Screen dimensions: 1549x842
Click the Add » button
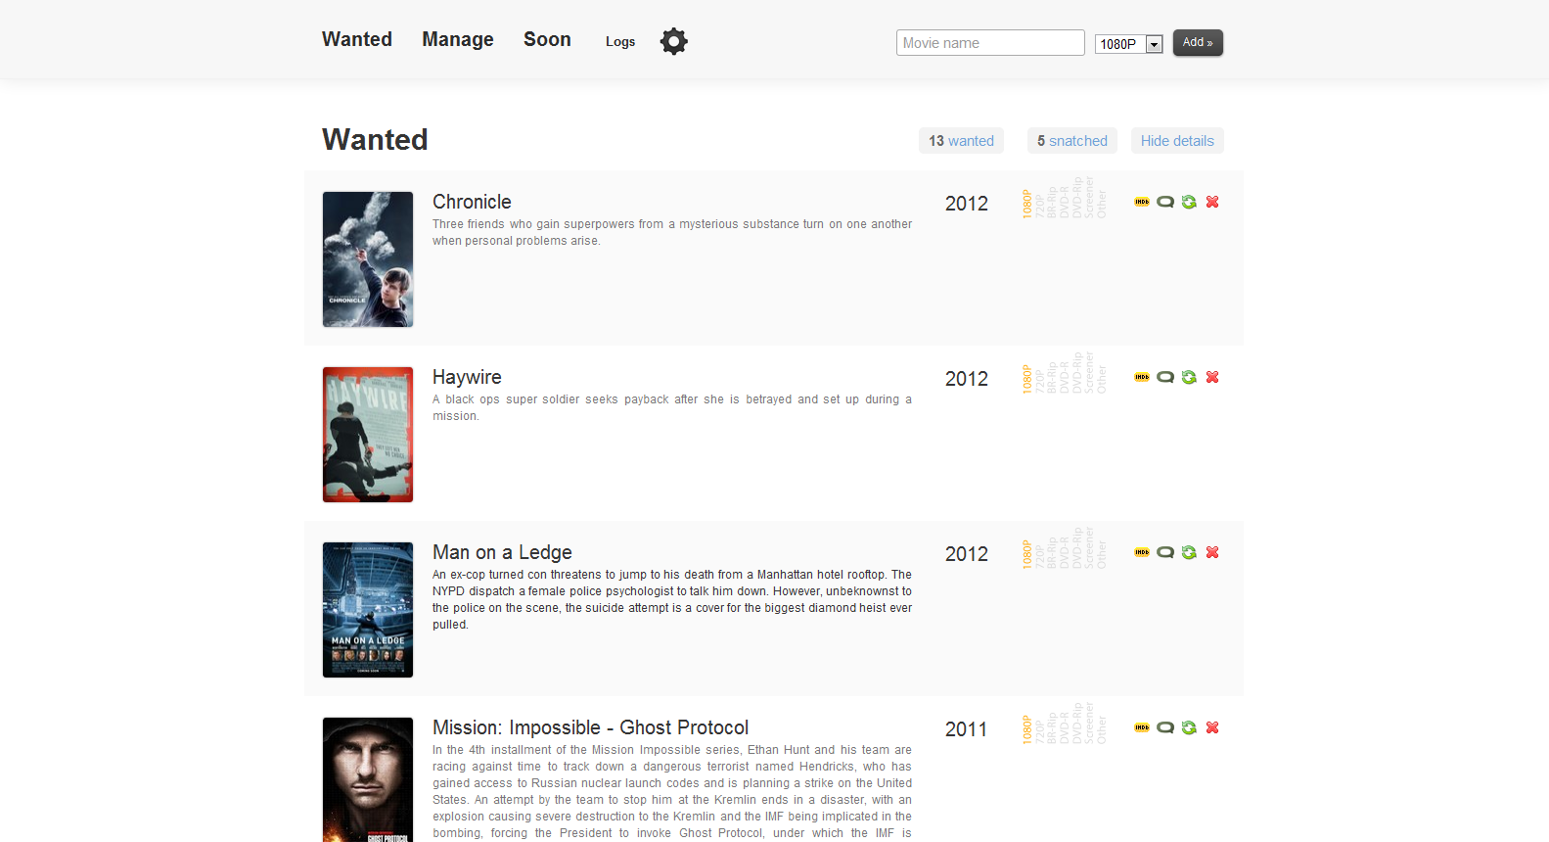[x=1198, y=42]
